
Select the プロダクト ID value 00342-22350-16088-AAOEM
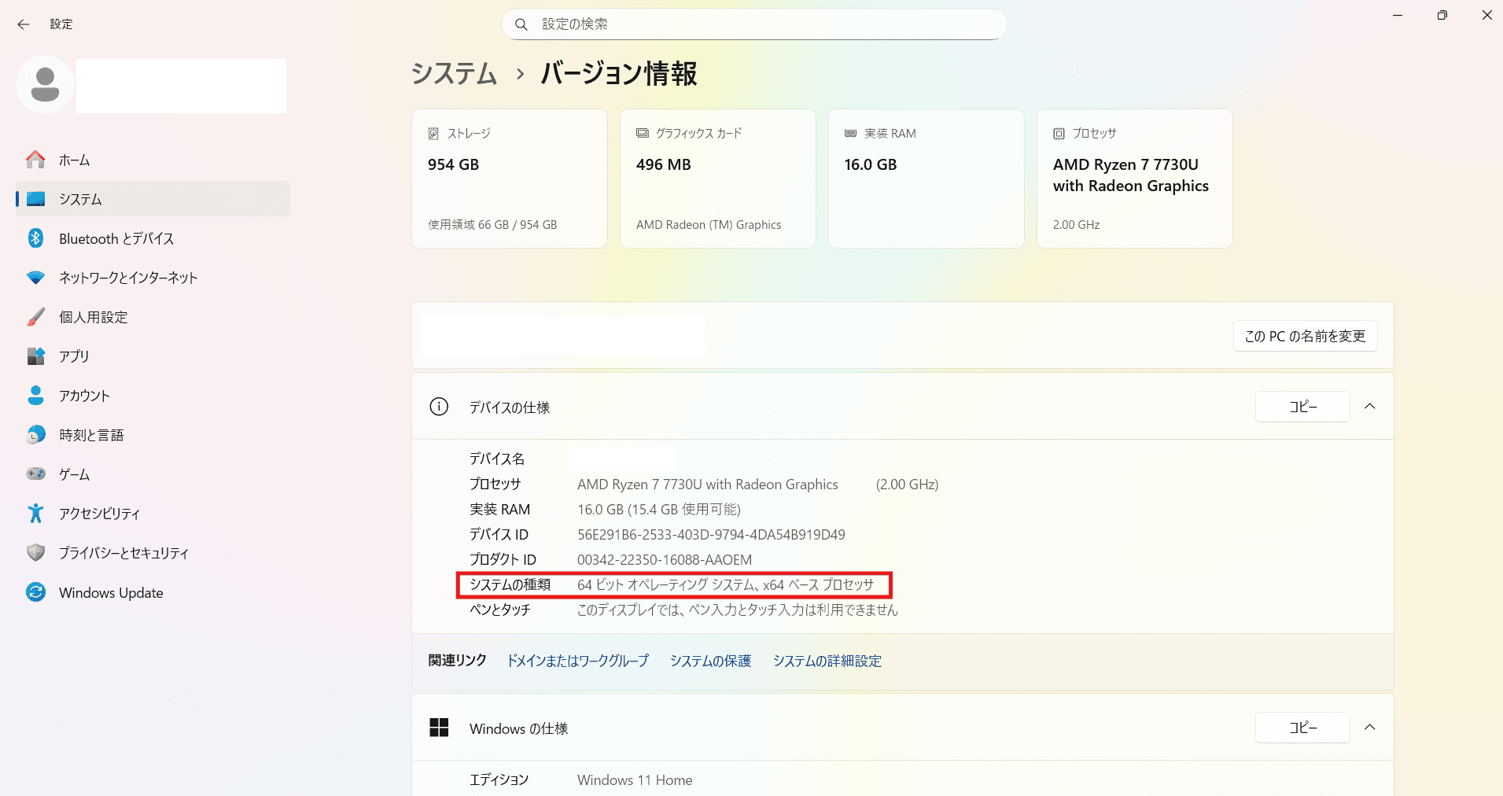pyautogui.click(x=665, y=560)
